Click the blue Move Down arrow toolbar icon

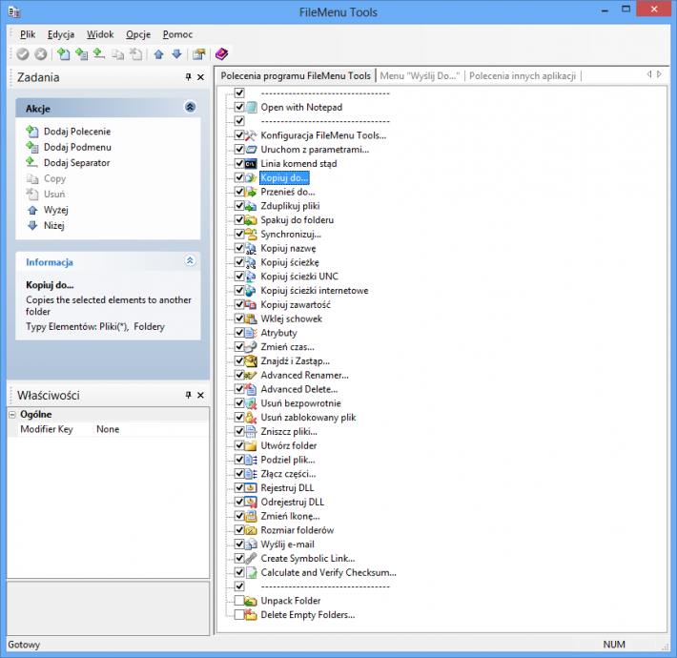tap(176, 54)
